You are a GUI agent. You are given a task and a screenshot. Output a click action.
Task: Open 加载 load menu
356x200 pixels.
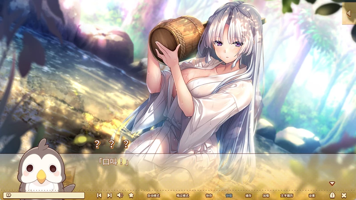tap(266, 196)
